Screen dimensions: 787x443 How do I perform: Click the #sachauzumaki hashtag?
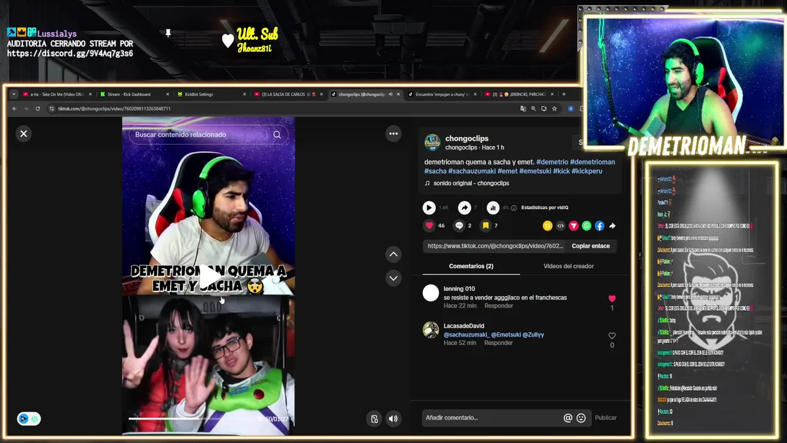click(x=472, y=171)
